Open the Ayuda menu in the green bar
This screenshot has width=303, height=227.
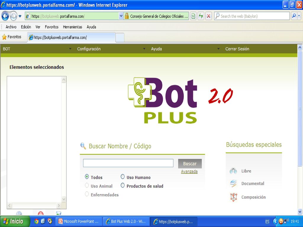(156, 49)
